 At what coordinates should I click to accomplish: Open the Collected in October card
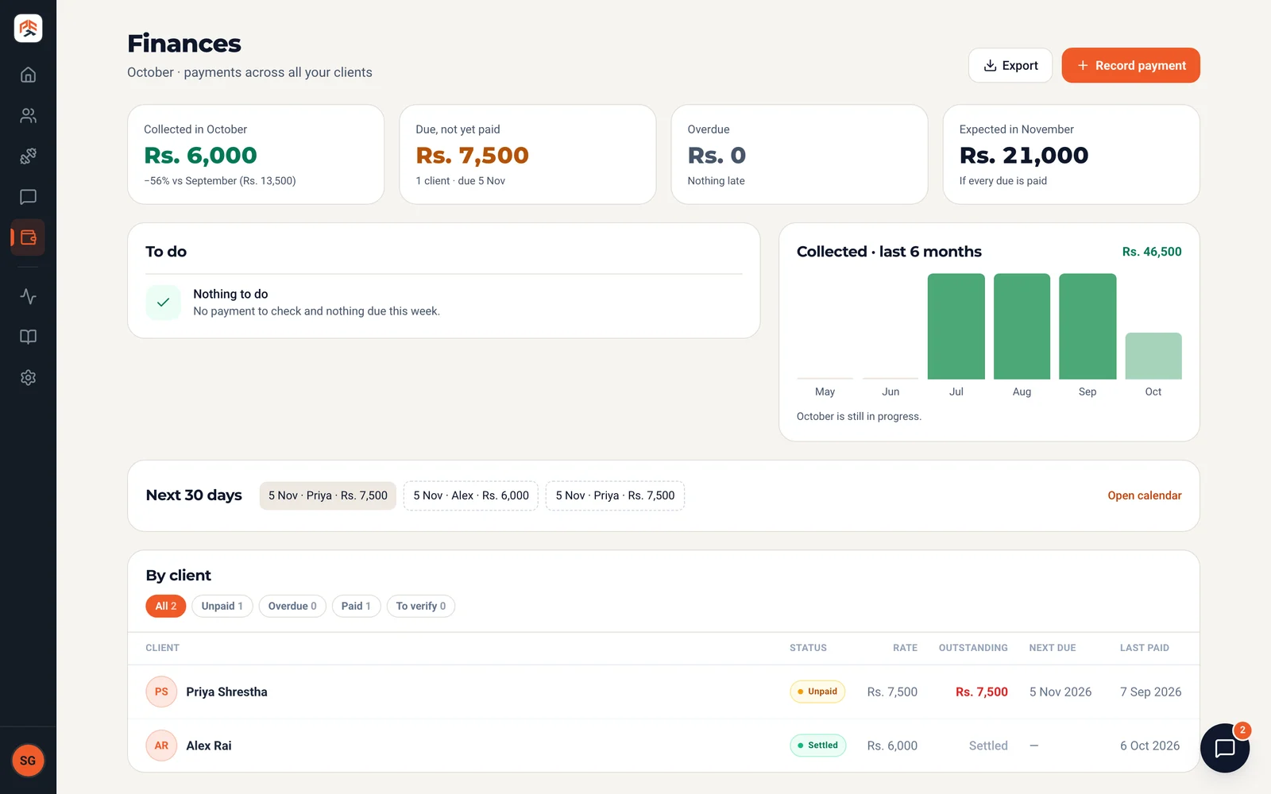(256, 155)
